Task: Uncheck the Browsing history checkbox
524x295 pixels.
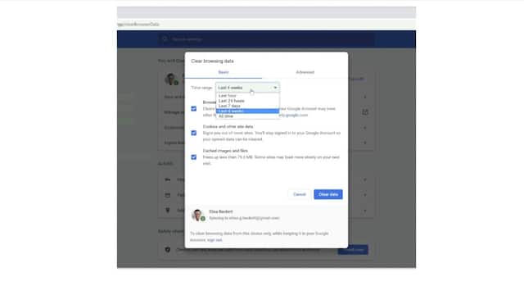Action: click(194, 109)
